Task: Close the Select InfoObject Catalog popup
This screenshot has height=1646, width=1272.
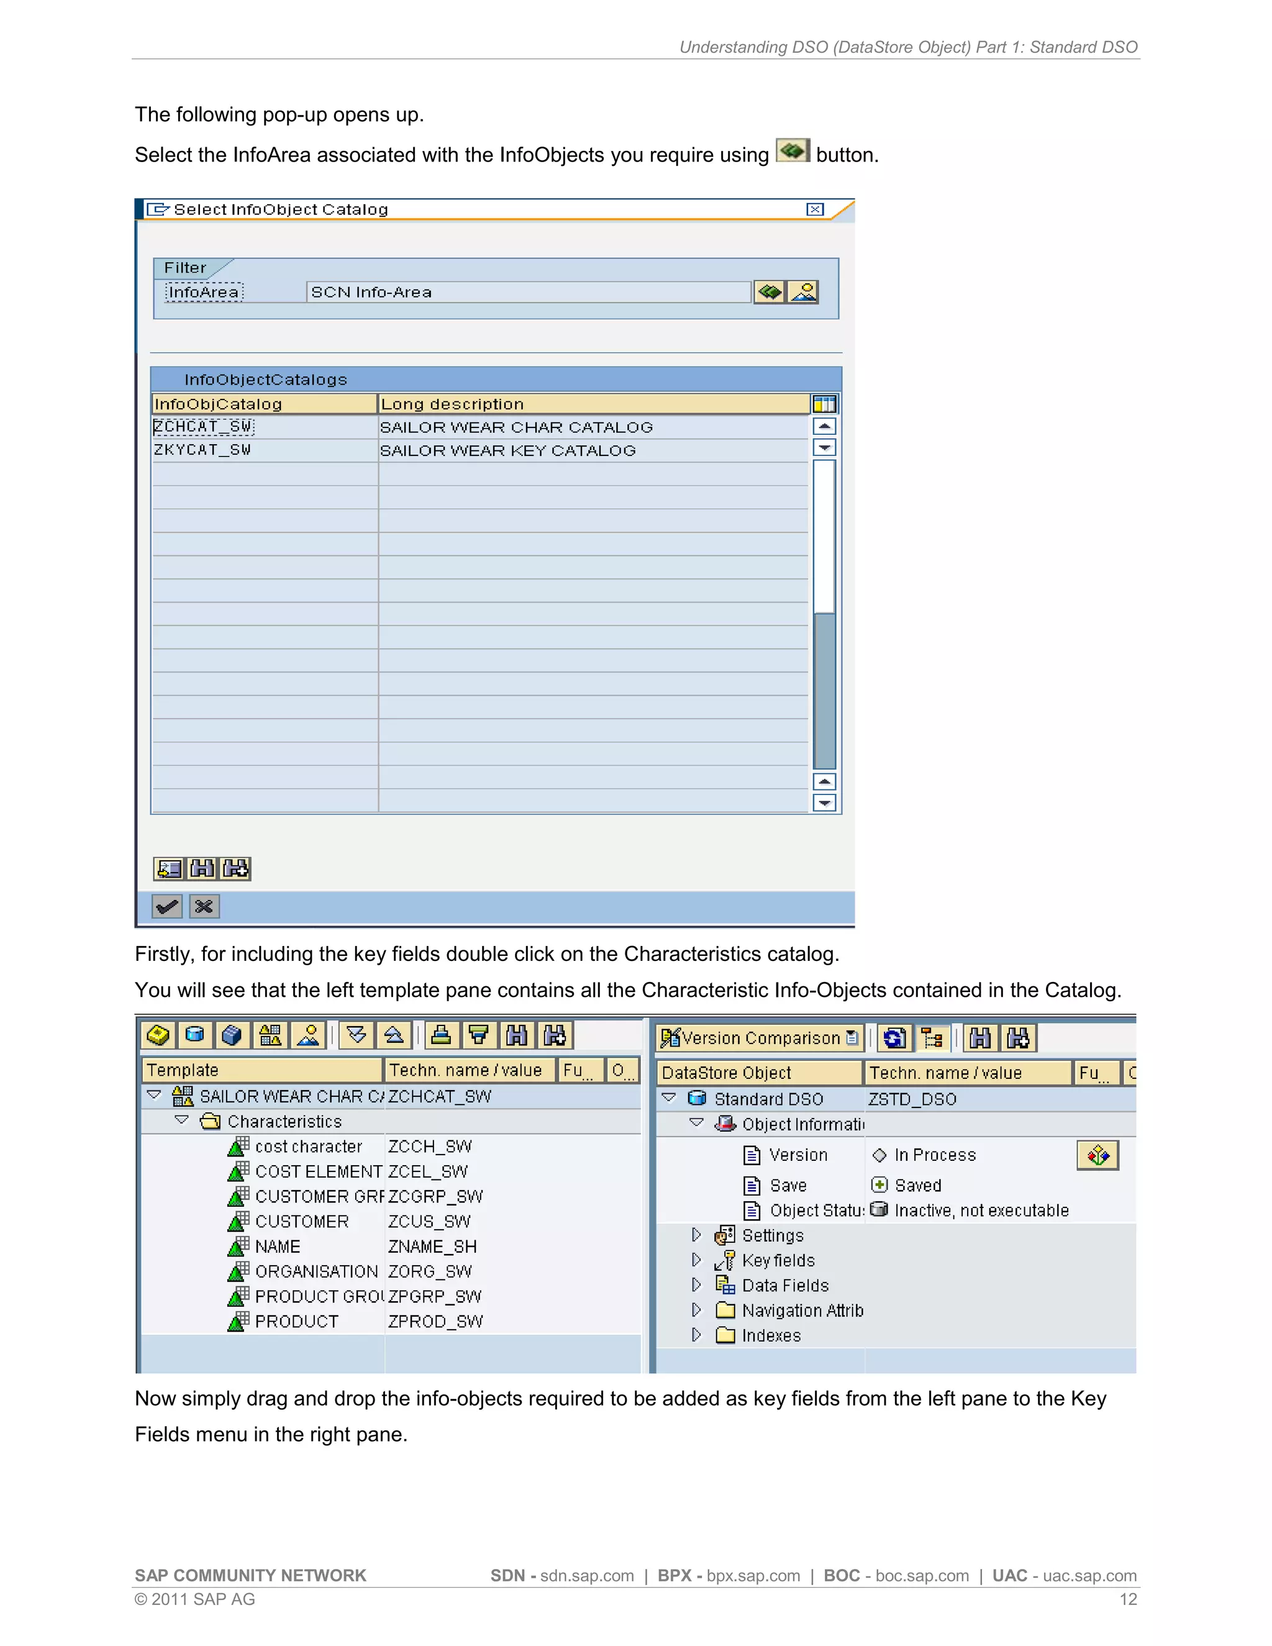Action: (815, 209)
